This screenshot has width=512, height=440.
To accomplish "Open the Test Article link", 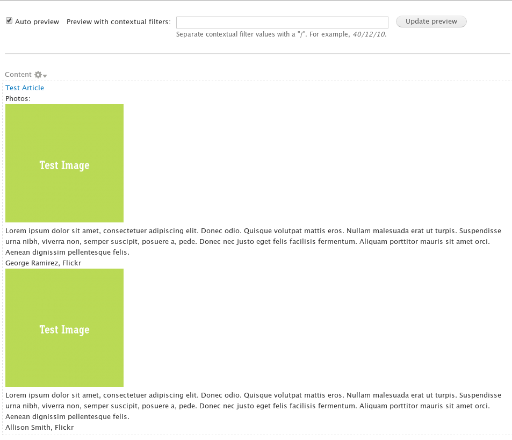I will [25, 88].
